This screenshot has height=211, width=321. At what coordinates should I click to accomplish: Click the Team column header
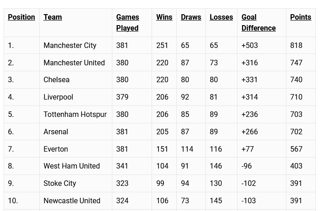(x=53, y=17)
